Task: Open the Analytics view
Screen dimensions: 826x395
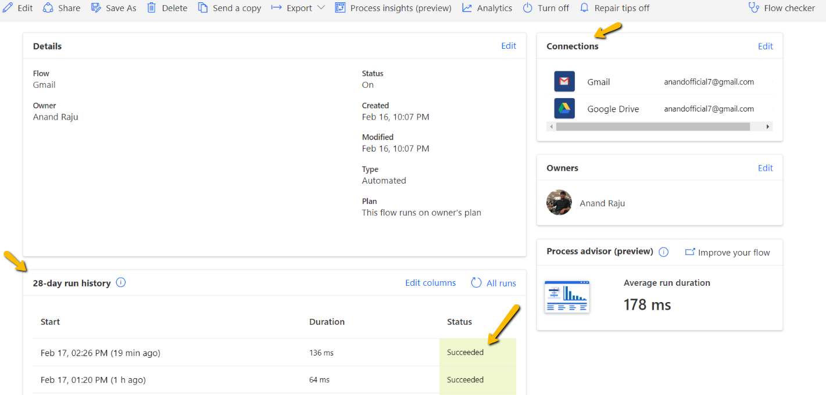Action: tap(487, 8)
